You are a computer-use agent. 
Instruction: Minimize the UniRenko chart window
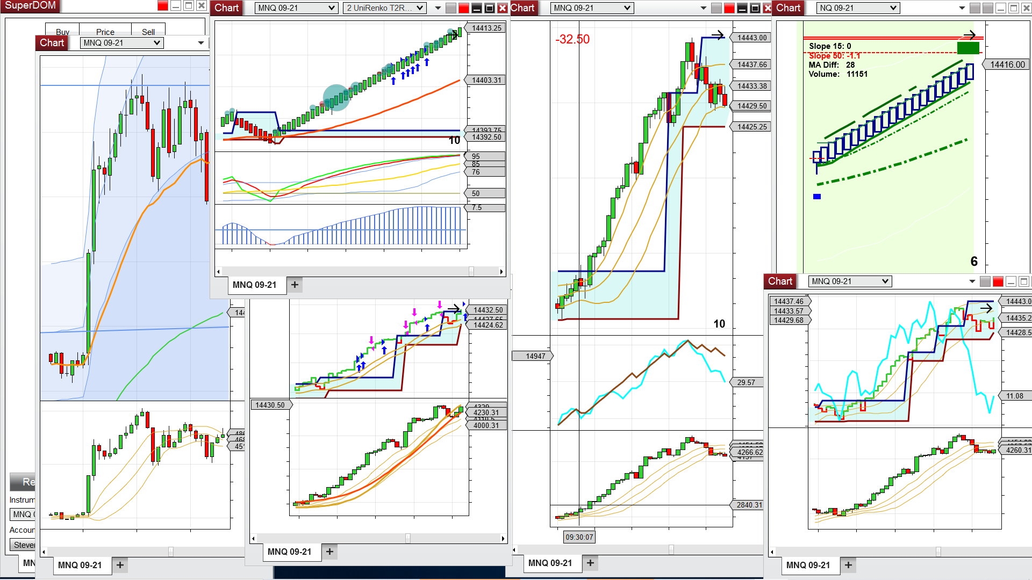[477, 8]
